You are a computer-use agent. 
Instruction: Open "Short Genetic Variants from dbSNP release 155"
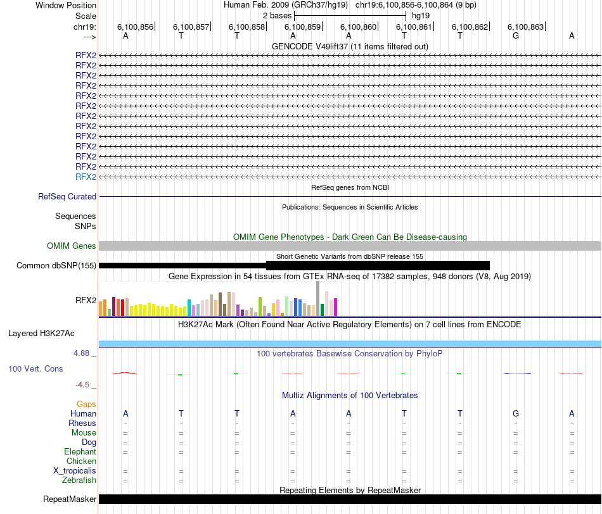[x=350, y=256]
